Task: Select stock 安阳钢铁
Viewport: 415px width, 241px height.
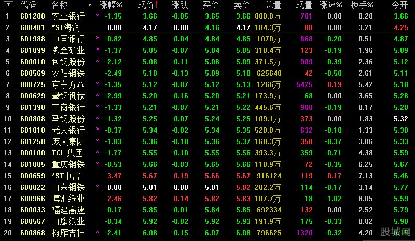Action: click(x=68, y=73)
